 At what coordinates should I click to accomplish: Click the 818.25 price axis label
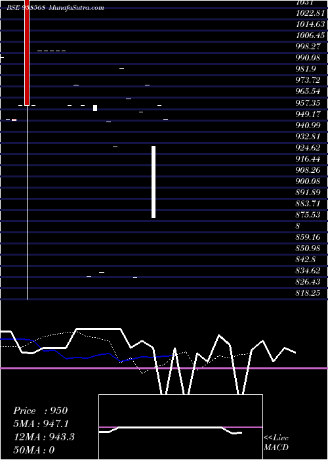(x=308, y=293)
